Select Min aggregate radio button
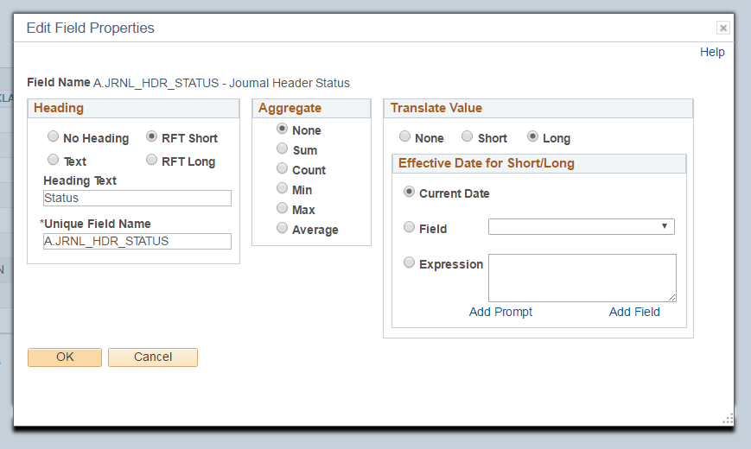 click(x=282, y=188)
